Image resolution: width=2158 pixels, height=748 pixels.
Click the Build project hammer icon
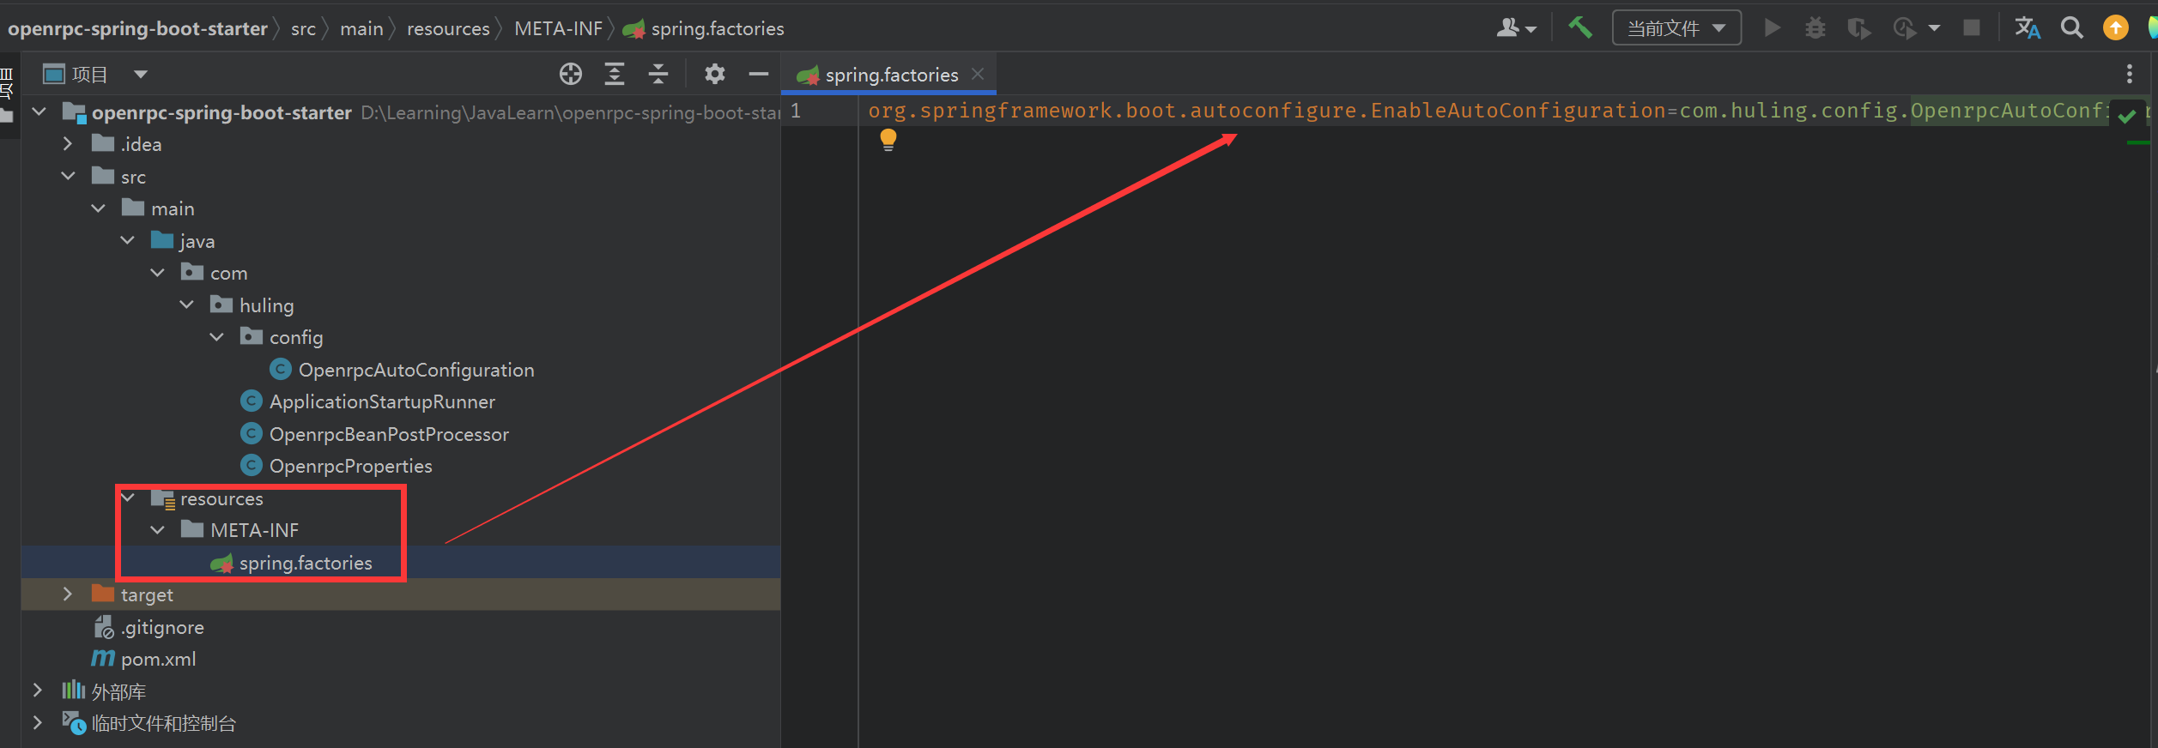(1579, 27)
